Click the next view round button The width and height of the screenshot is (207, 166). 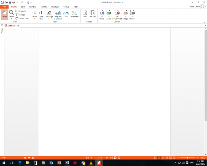tap(119, 158)
